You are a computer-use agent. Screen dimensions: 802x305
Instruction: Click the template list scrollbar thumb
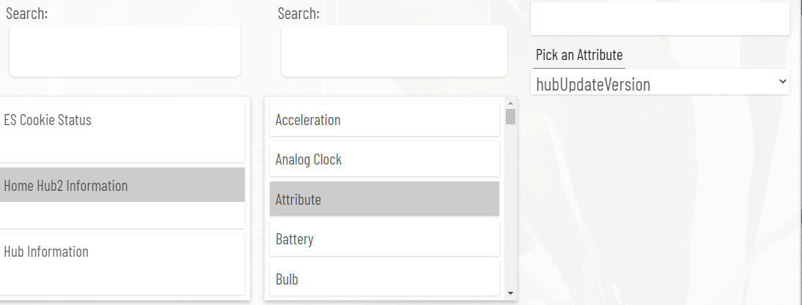[510, 116]
